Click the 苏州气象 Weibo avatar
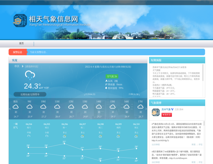Viewport: 213px width, 164px height. coord(156,112)
